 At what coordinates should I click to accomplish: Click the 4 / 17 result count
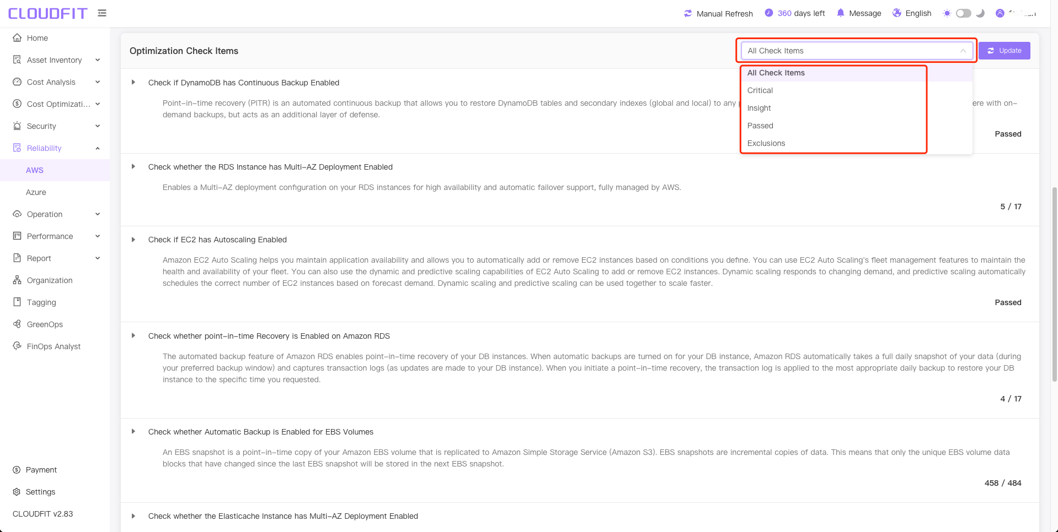point(1011,399)
